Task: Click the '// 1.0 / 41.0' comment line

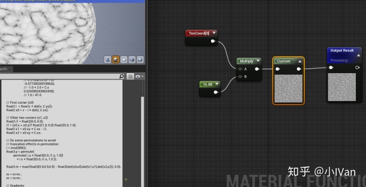Action: point(32,95)
